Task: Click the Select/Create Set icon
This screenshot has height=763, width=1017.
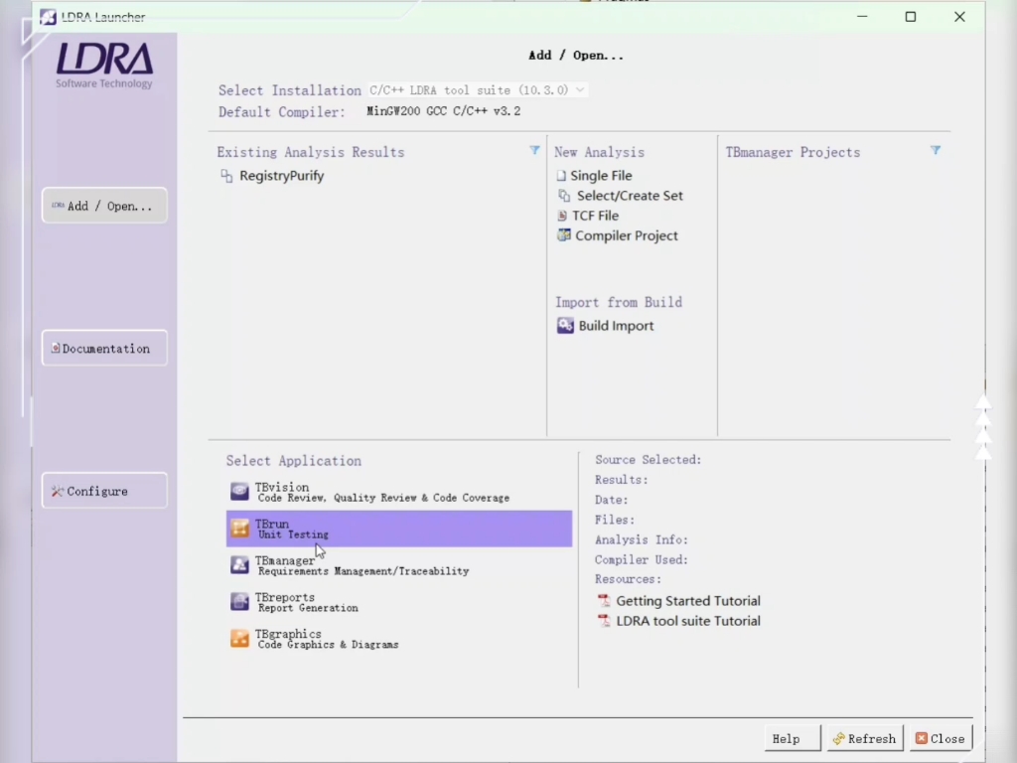Action: coord(564,196)
